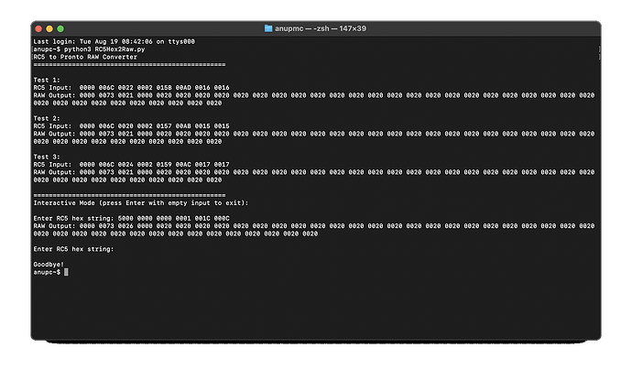
Task: Click the 'Test 2:' label
Action: point(47,119)
